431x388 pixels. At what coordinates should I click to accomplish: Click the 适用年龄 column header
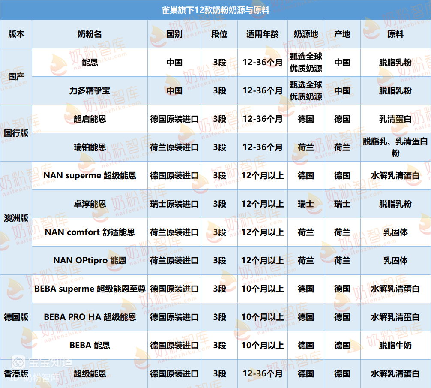(263, 34)
